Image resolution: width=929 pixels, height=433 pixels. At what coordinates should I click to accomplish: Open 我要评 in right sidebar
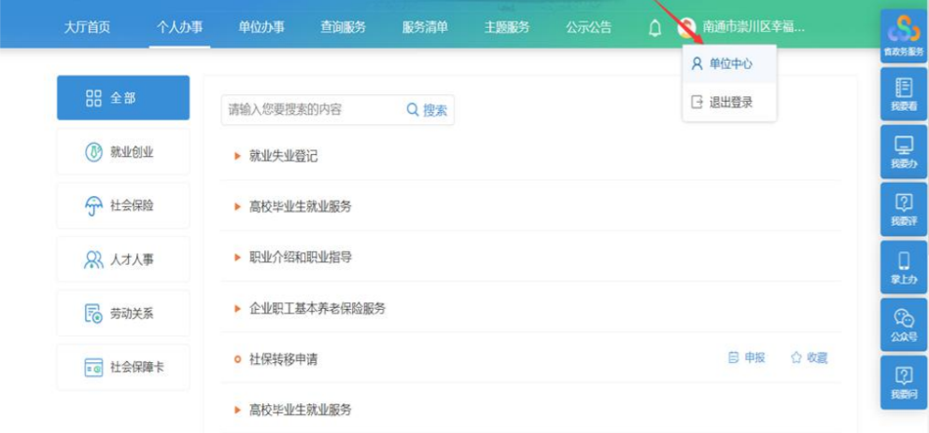(x=904, y=209)
